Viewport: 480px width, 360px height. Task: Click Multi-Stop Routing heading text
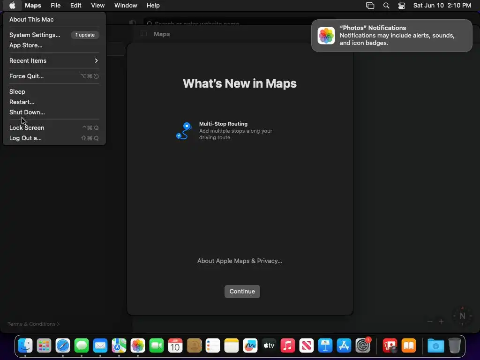(223, 124)
